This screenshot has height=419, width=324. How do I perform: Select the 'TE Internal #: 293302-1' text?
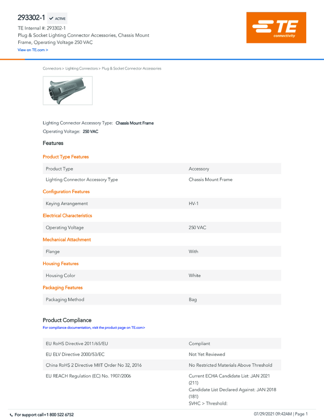coord(42,28)
